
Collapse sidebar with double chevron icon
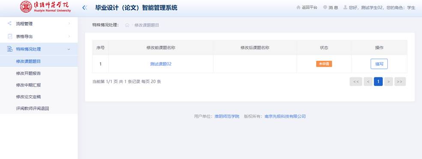[84, 8]
